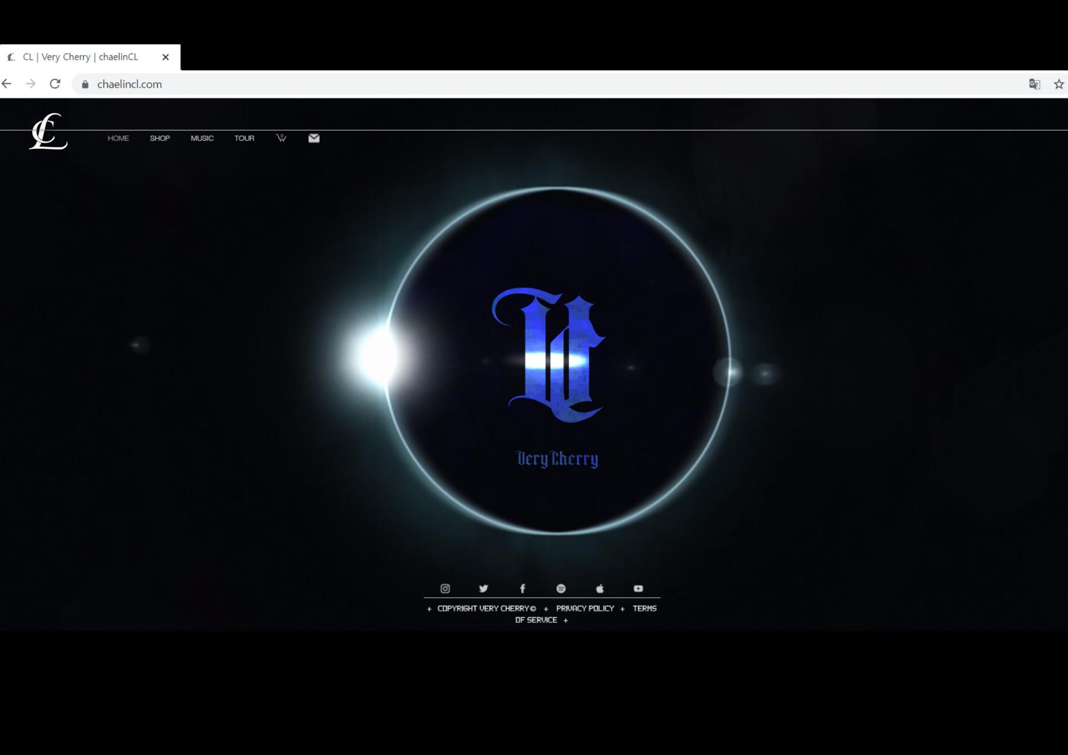Open the Instagram footer icon

445,588
